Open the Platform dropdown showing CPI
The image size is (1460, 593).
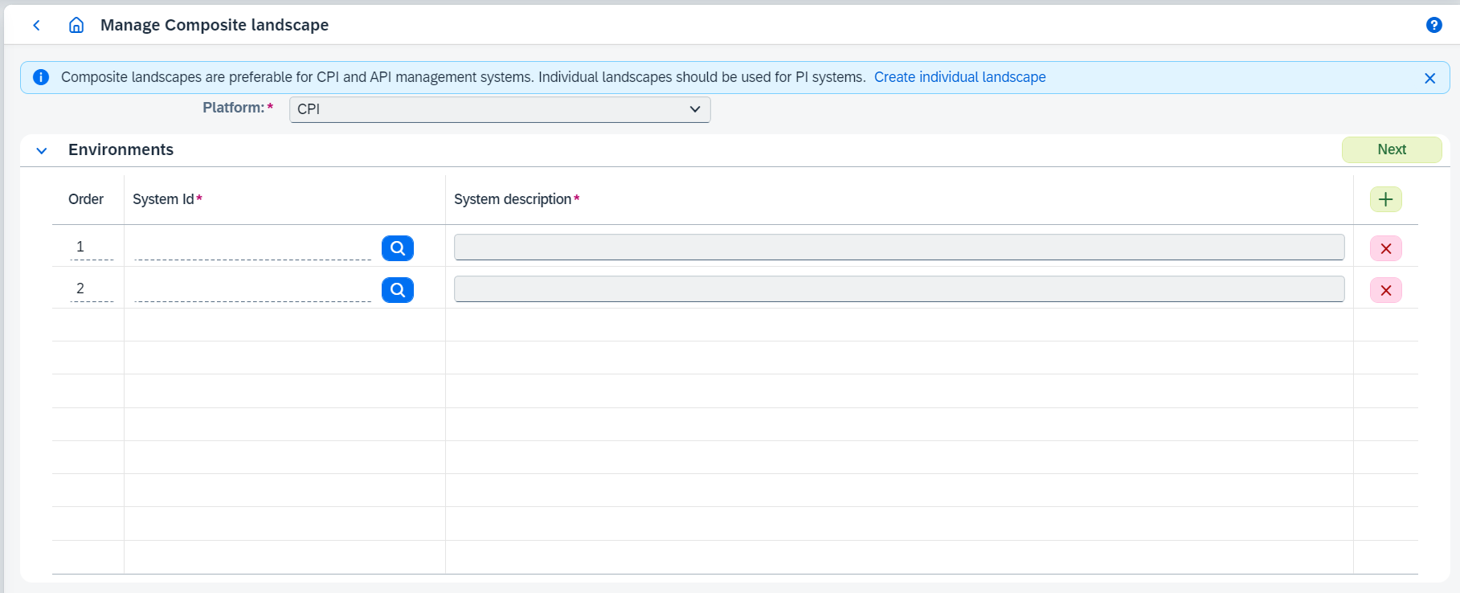(x=500, y=109)
